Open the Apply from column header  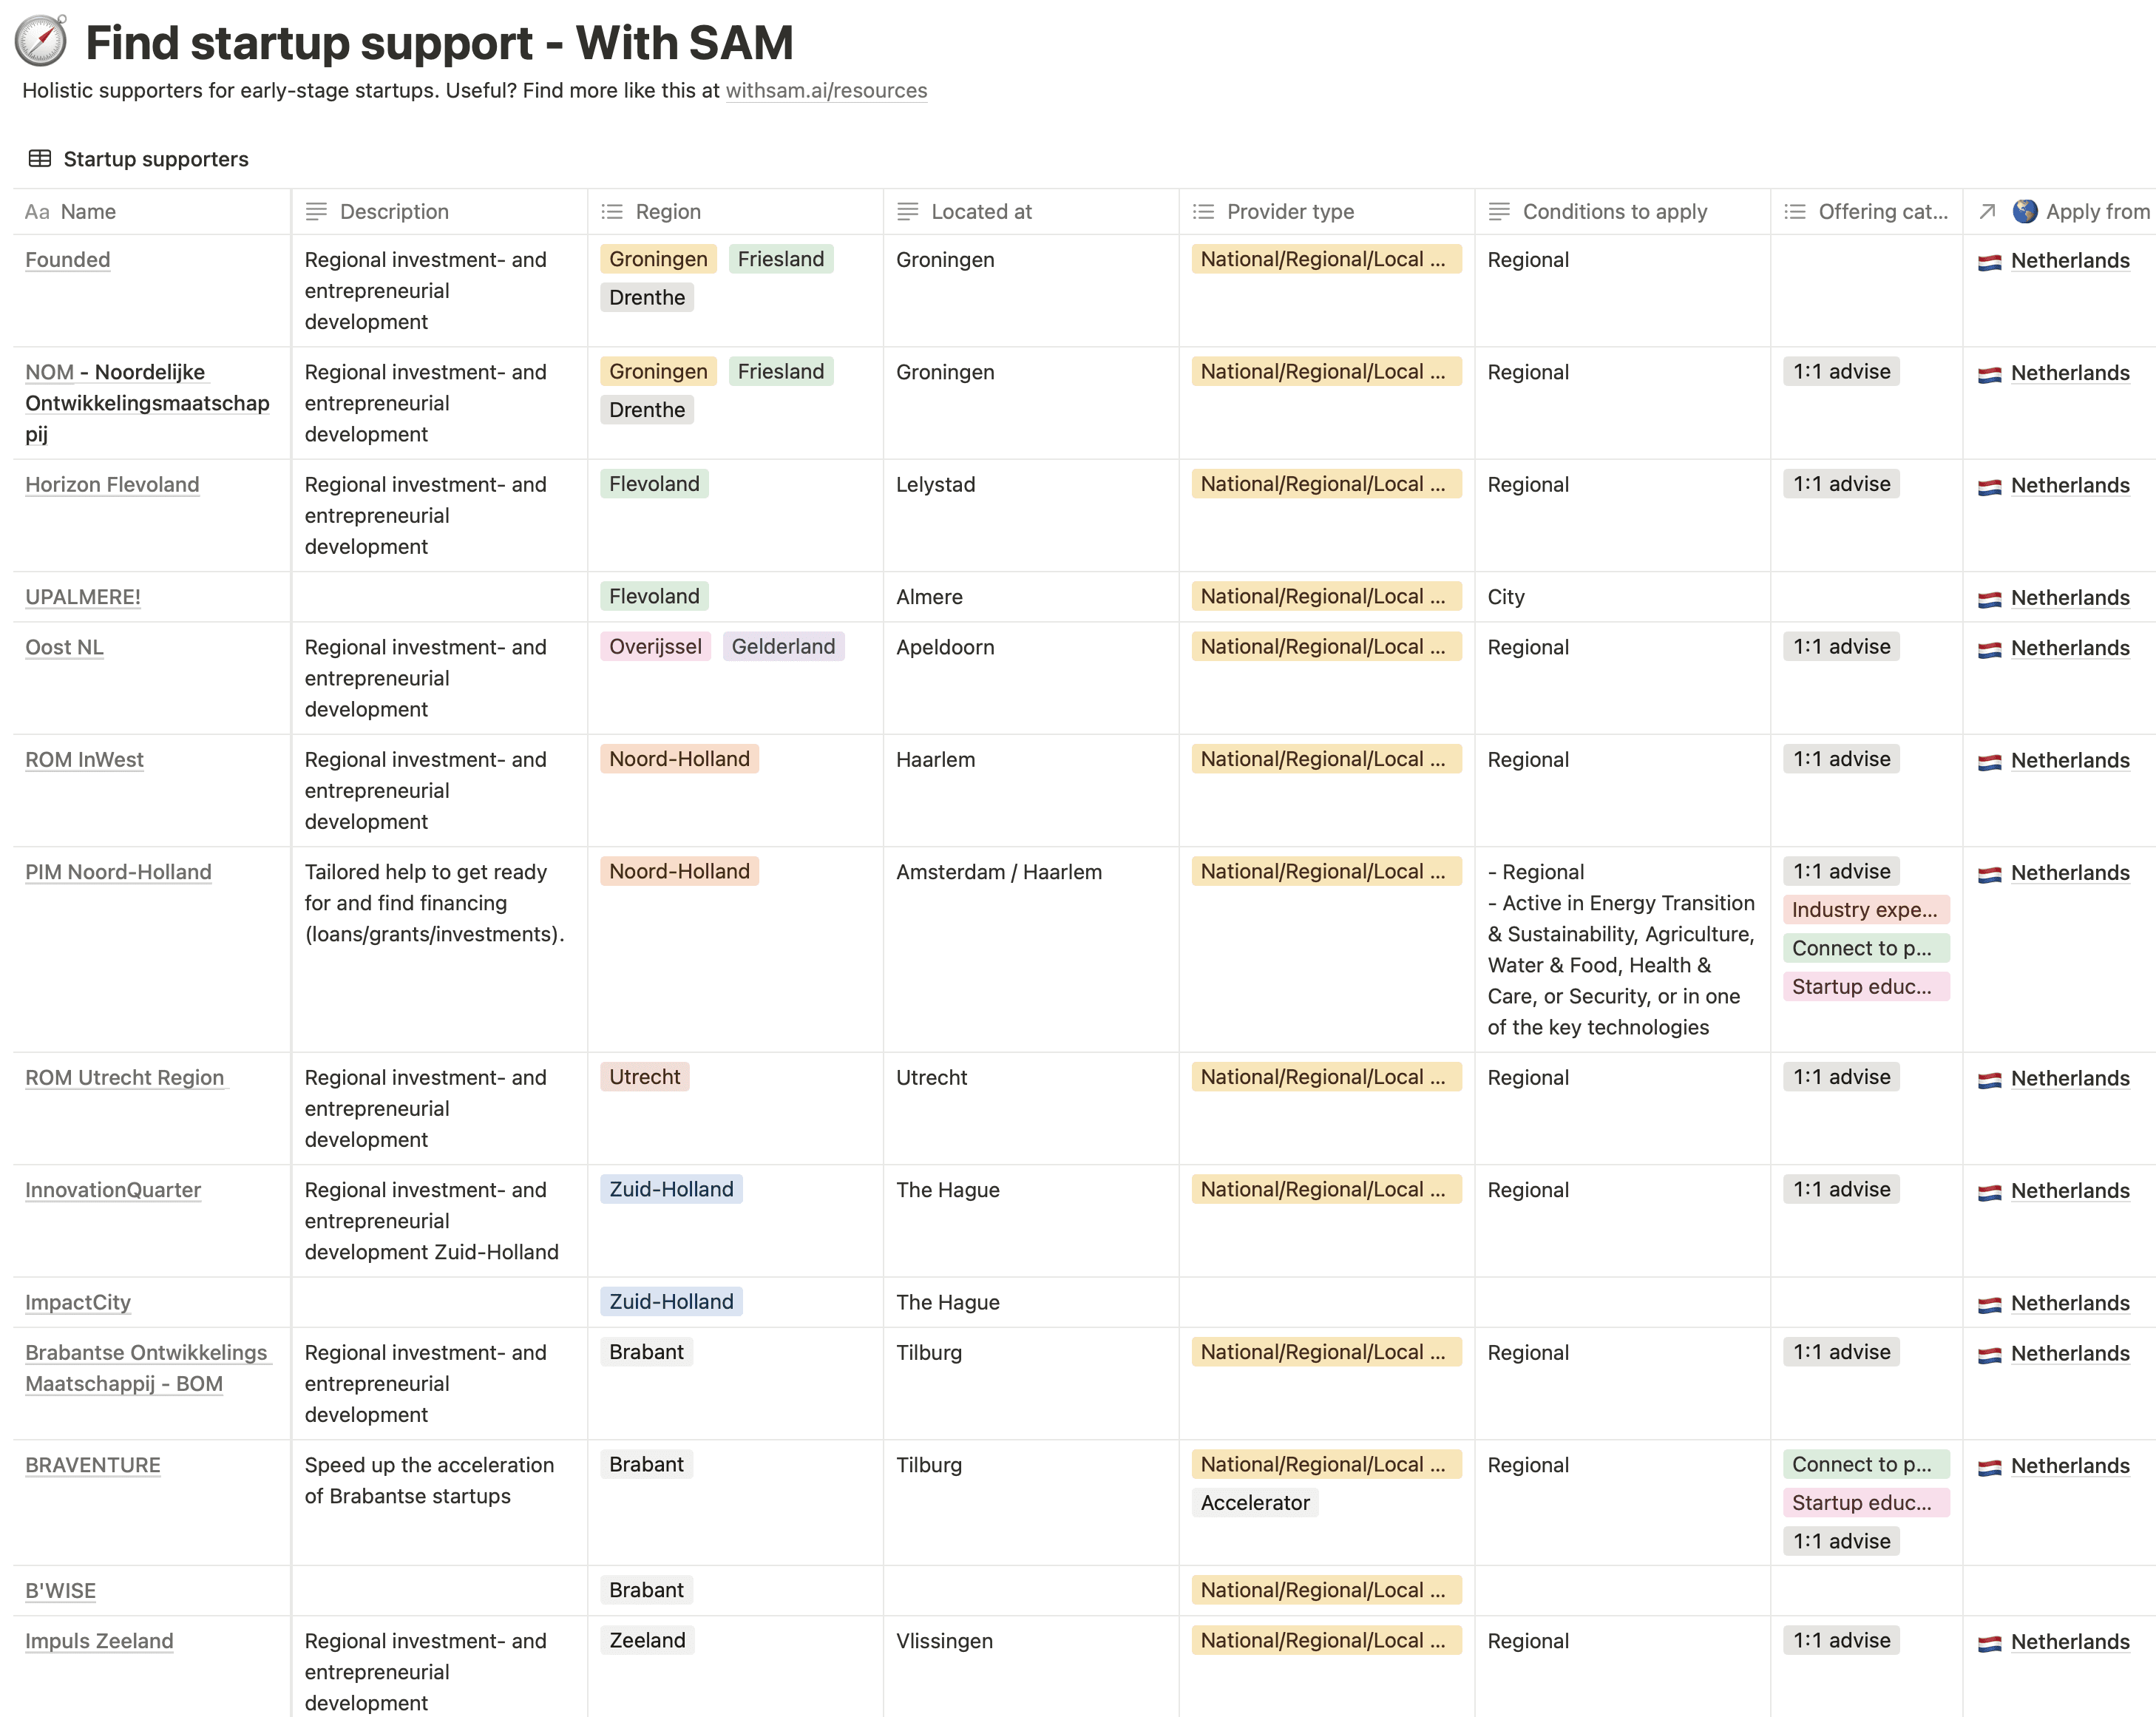click(2059, 211)
